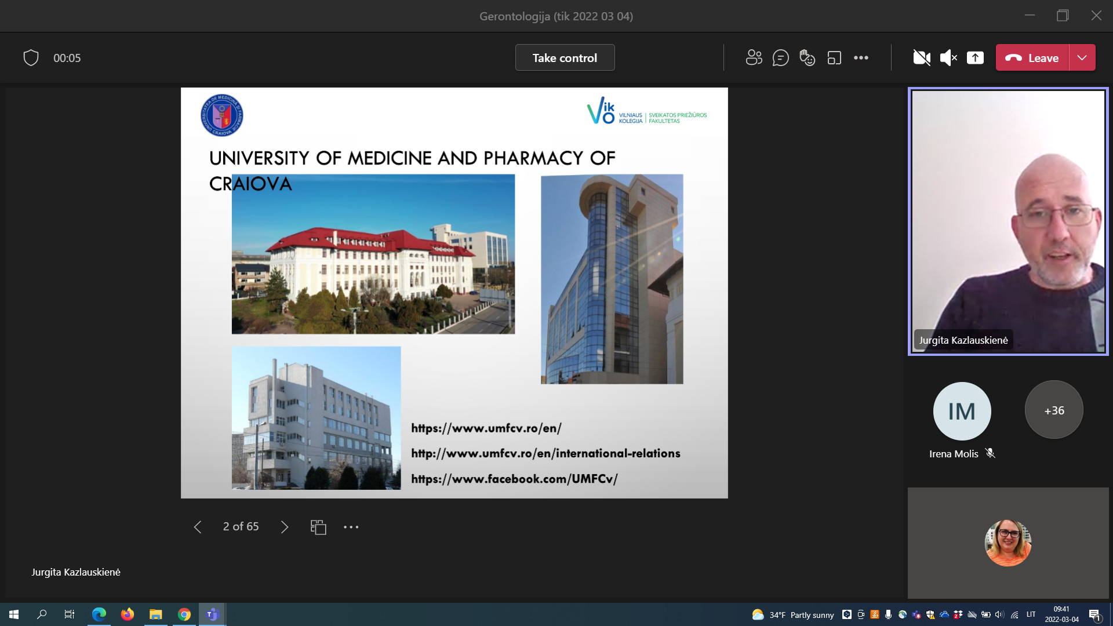This screenshot has height=626, width=1113.
Task: Open the rooms icon in toolbar
Action: tap(834, 58)
